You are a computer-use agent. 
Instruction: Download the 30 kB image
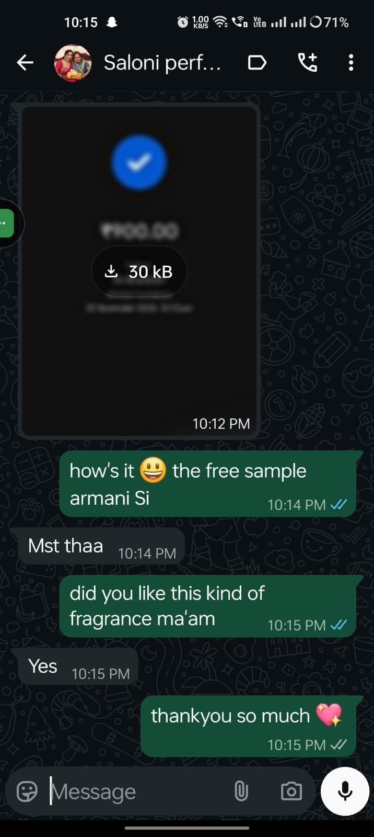(x=139, y=272)
